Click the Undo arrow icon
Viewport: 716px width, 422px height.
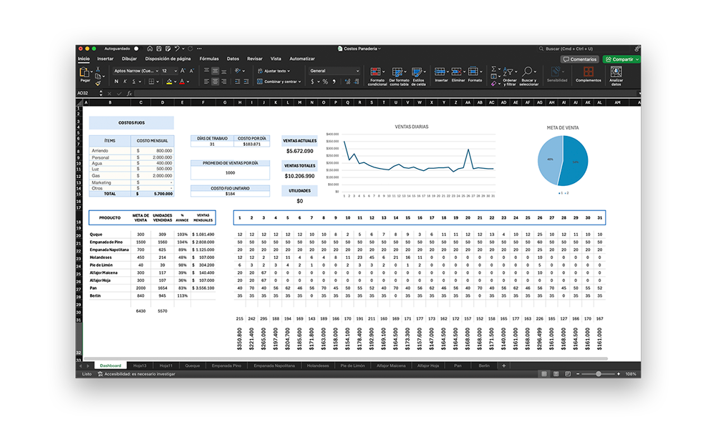click(177, 49)
